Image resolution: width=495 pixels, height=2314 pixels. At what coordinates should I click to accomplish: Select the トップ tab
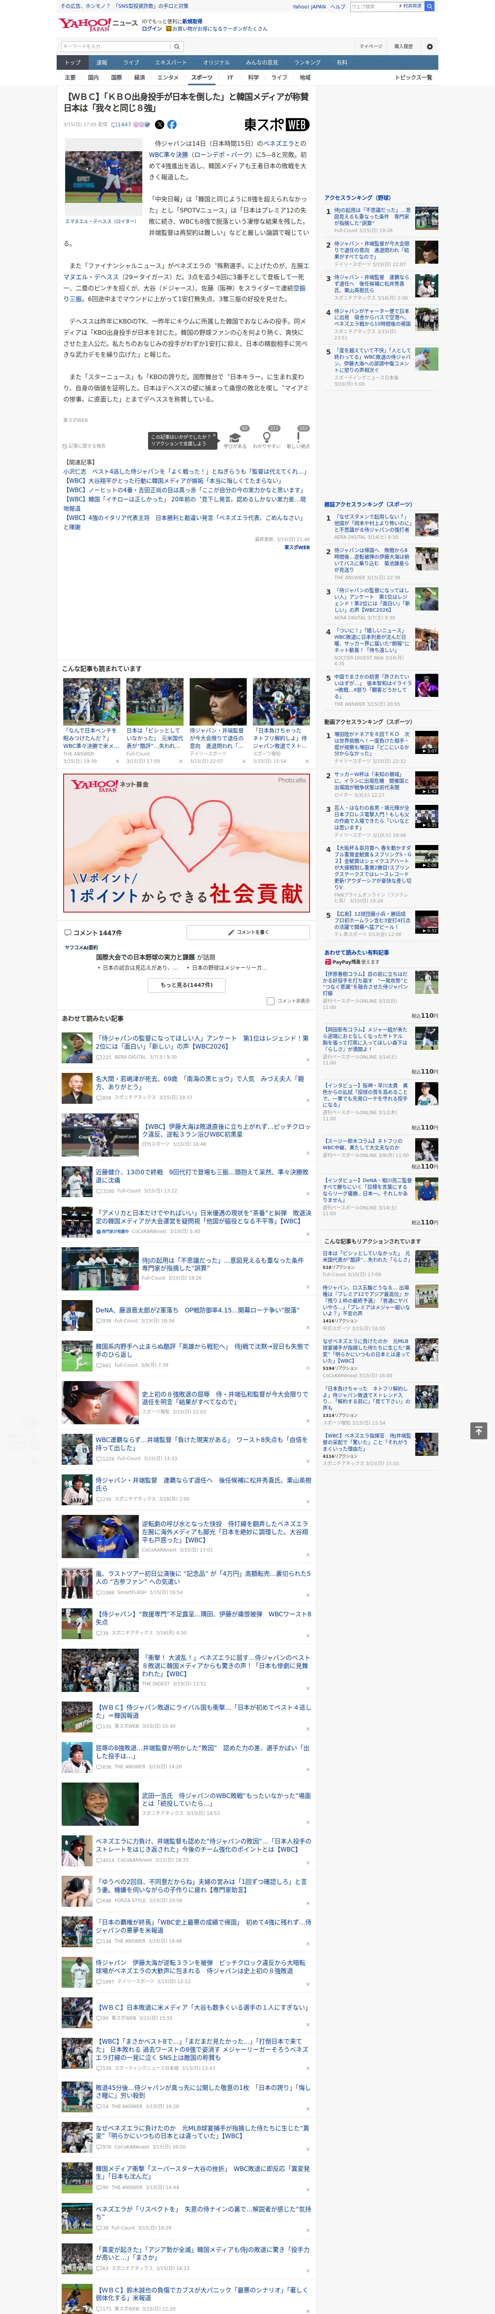73,63
